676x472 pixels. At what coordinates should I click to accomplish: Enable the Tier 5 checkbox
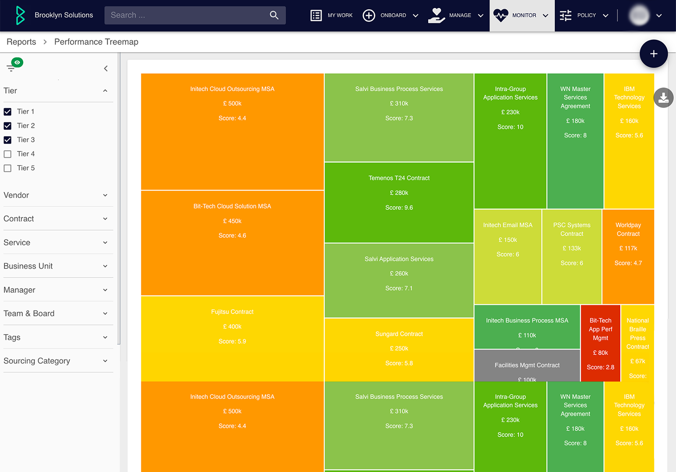click(7, 168)
